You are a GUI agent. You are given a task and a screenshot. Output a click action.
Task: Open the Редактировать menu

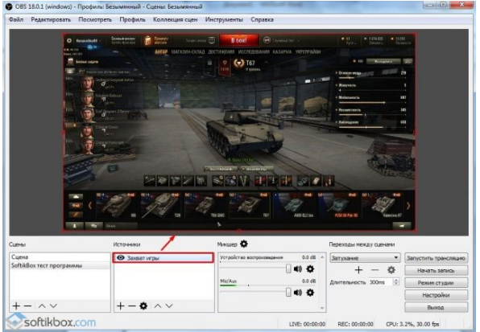point(51,19)
